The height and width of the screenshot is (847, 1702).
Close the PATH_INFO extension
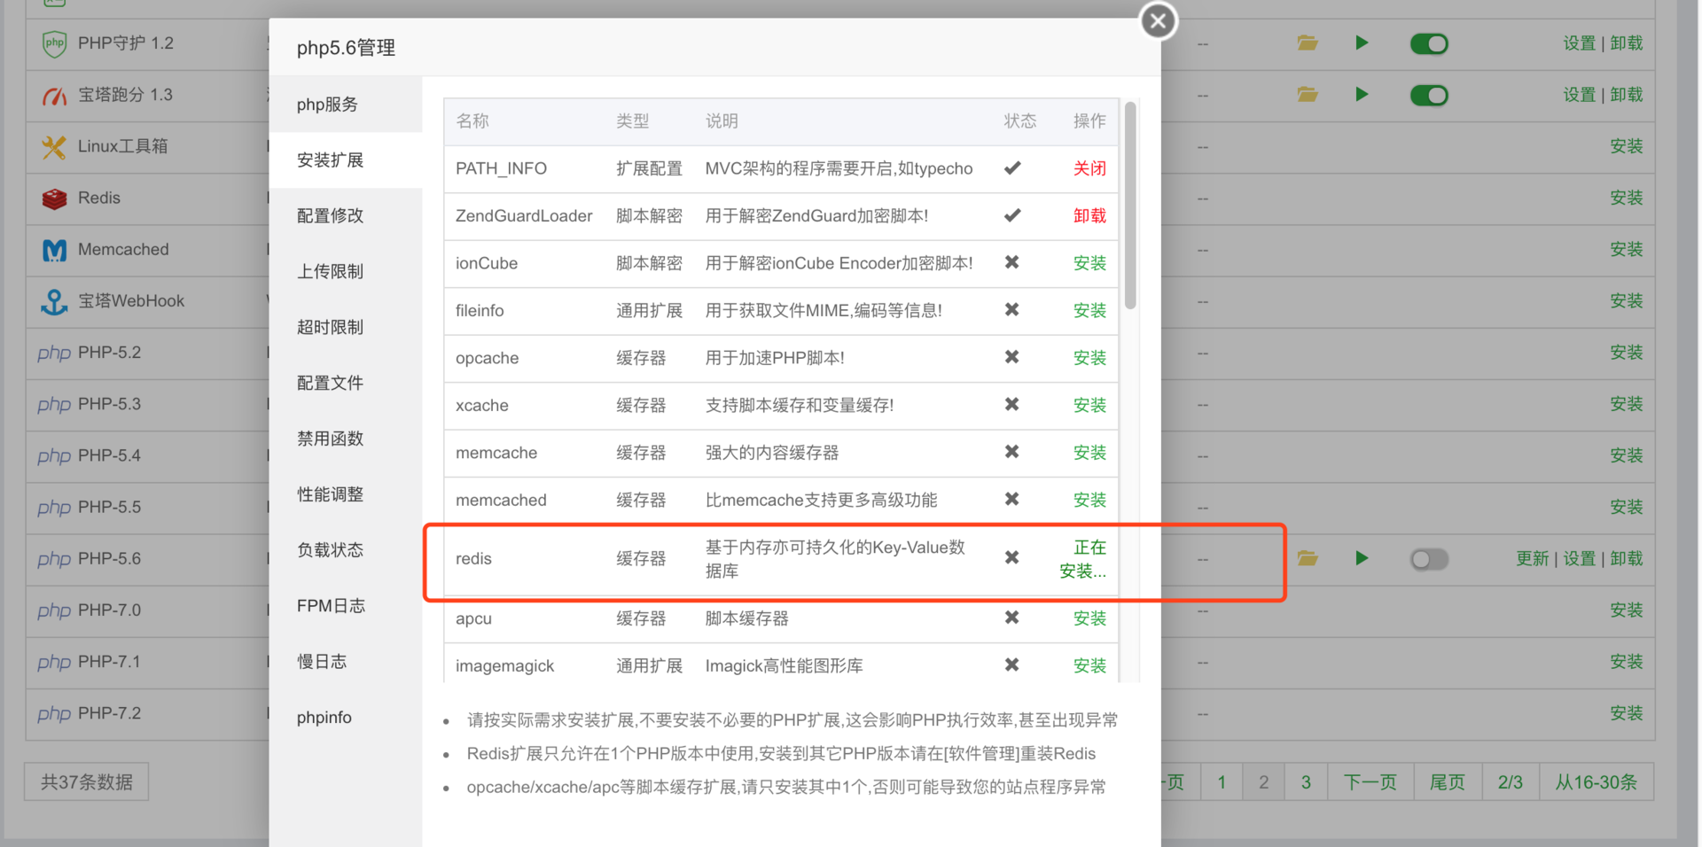pyautogui.click(x=1089, y=167)
